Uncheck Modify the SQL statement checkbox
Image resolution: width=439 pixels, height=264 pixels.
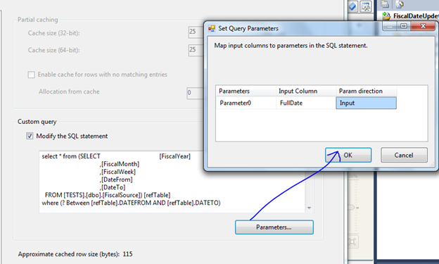[30, 136]
